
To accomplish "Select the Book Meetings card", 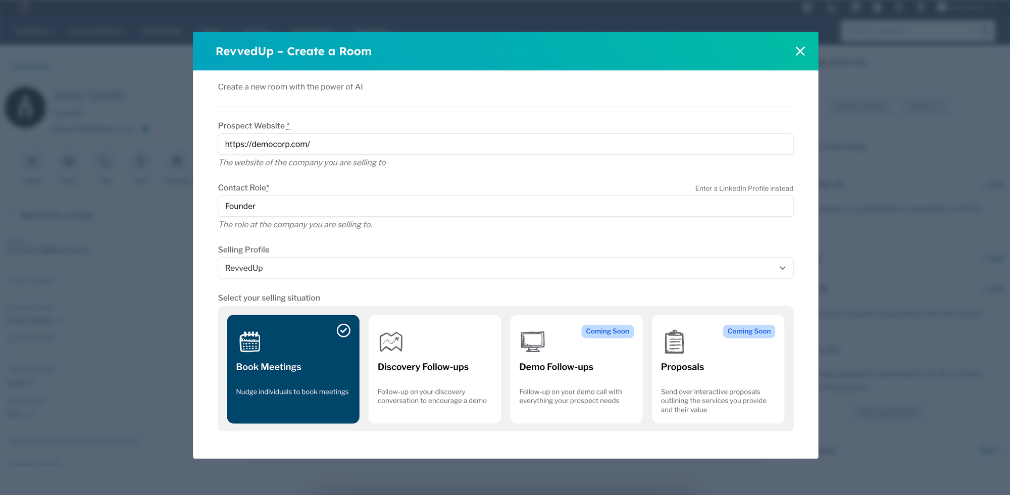I will (293, 369).
